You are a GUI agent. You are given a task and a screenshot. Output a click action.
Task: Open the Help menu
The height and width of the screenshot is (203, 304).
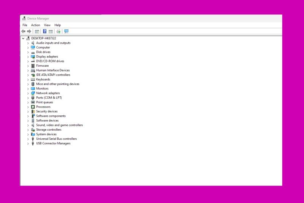click(x=58, y=25)
